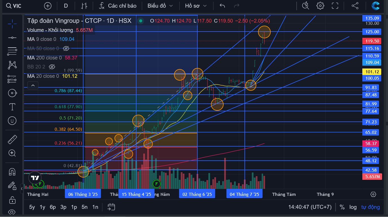Viewport: 388px width, 217px height.
Task: Select the MA 9 close indicator label
Action: point(42,39)
